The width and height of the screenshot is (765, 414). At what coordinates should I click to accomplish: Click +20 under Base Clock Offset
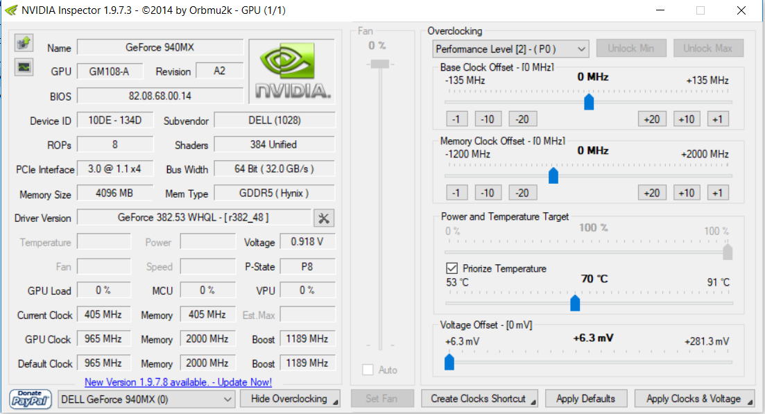coord(652,119)
